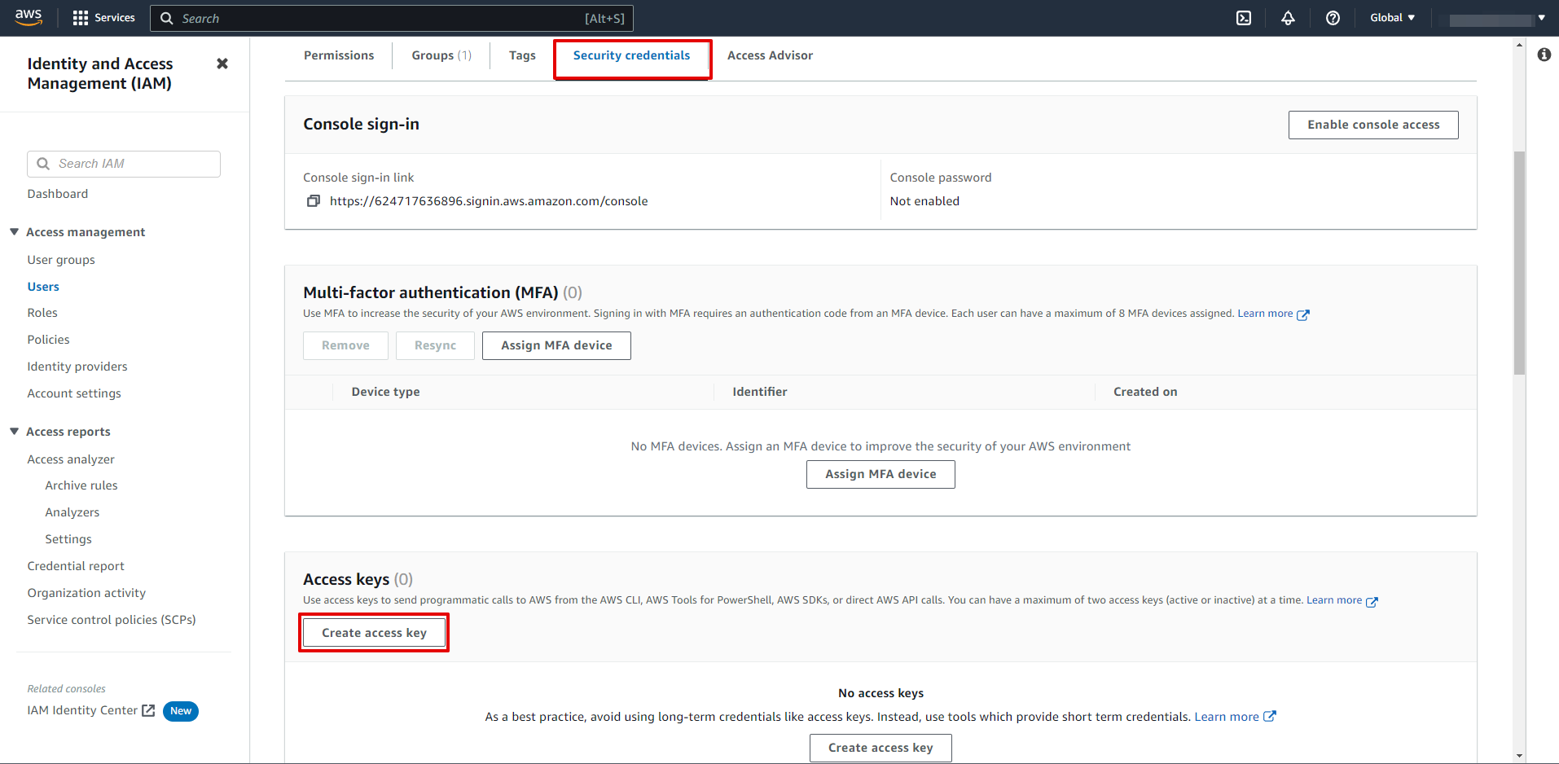The height and width of the screenshot is (764, 1559).
Task: Click Assign MFA device in the empty table
Action: [x=881, y=474]
